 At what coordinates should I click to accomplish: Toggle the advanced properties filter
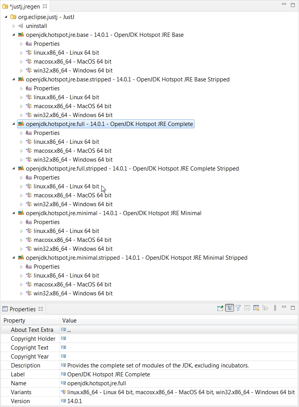tap(238, 308)
